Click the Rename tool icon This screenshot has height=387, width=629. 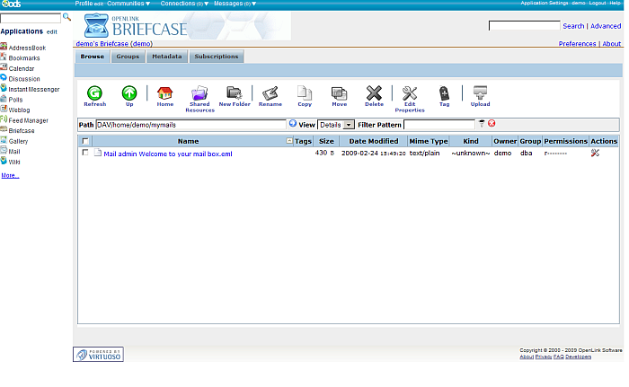coord(270,92)
